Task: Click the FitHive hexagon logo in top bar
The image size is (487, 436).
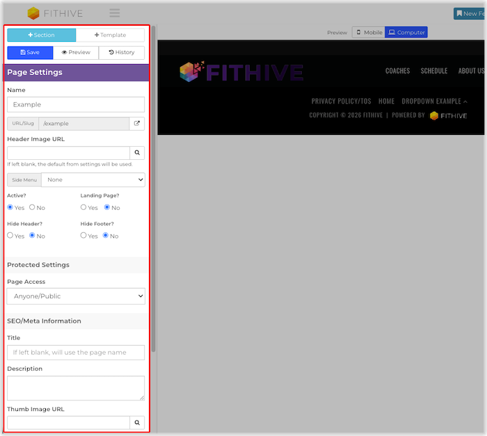Action: click(33, 13)
